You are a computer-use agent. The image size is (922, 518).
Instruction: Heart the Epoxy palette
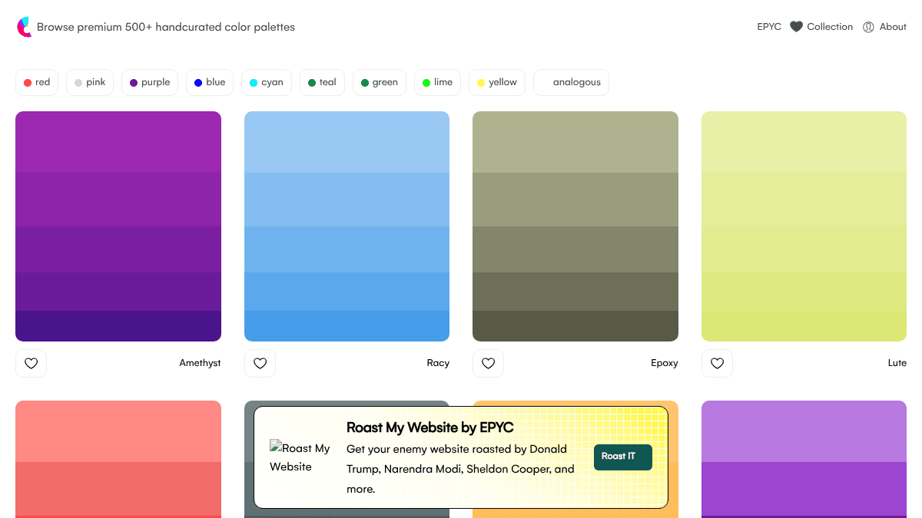pyautogui.click(x=488, y=363)
